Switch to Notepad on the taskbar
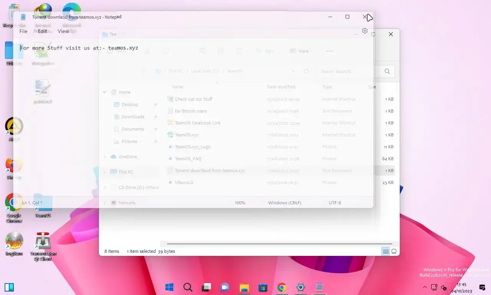Screen dimensions: 491x295 point(319,287)
